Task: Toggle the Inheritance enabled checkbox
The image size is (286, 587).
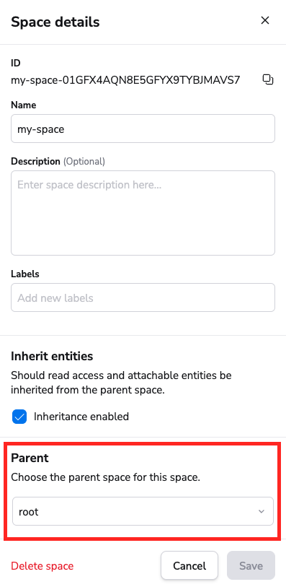Action: click(x=19, y=417)
